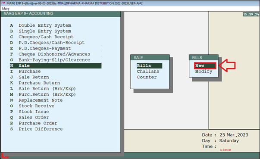Select Bank-Paying-Slip/Clearence item
Viewport: 260px width, 159px height.
54,60
